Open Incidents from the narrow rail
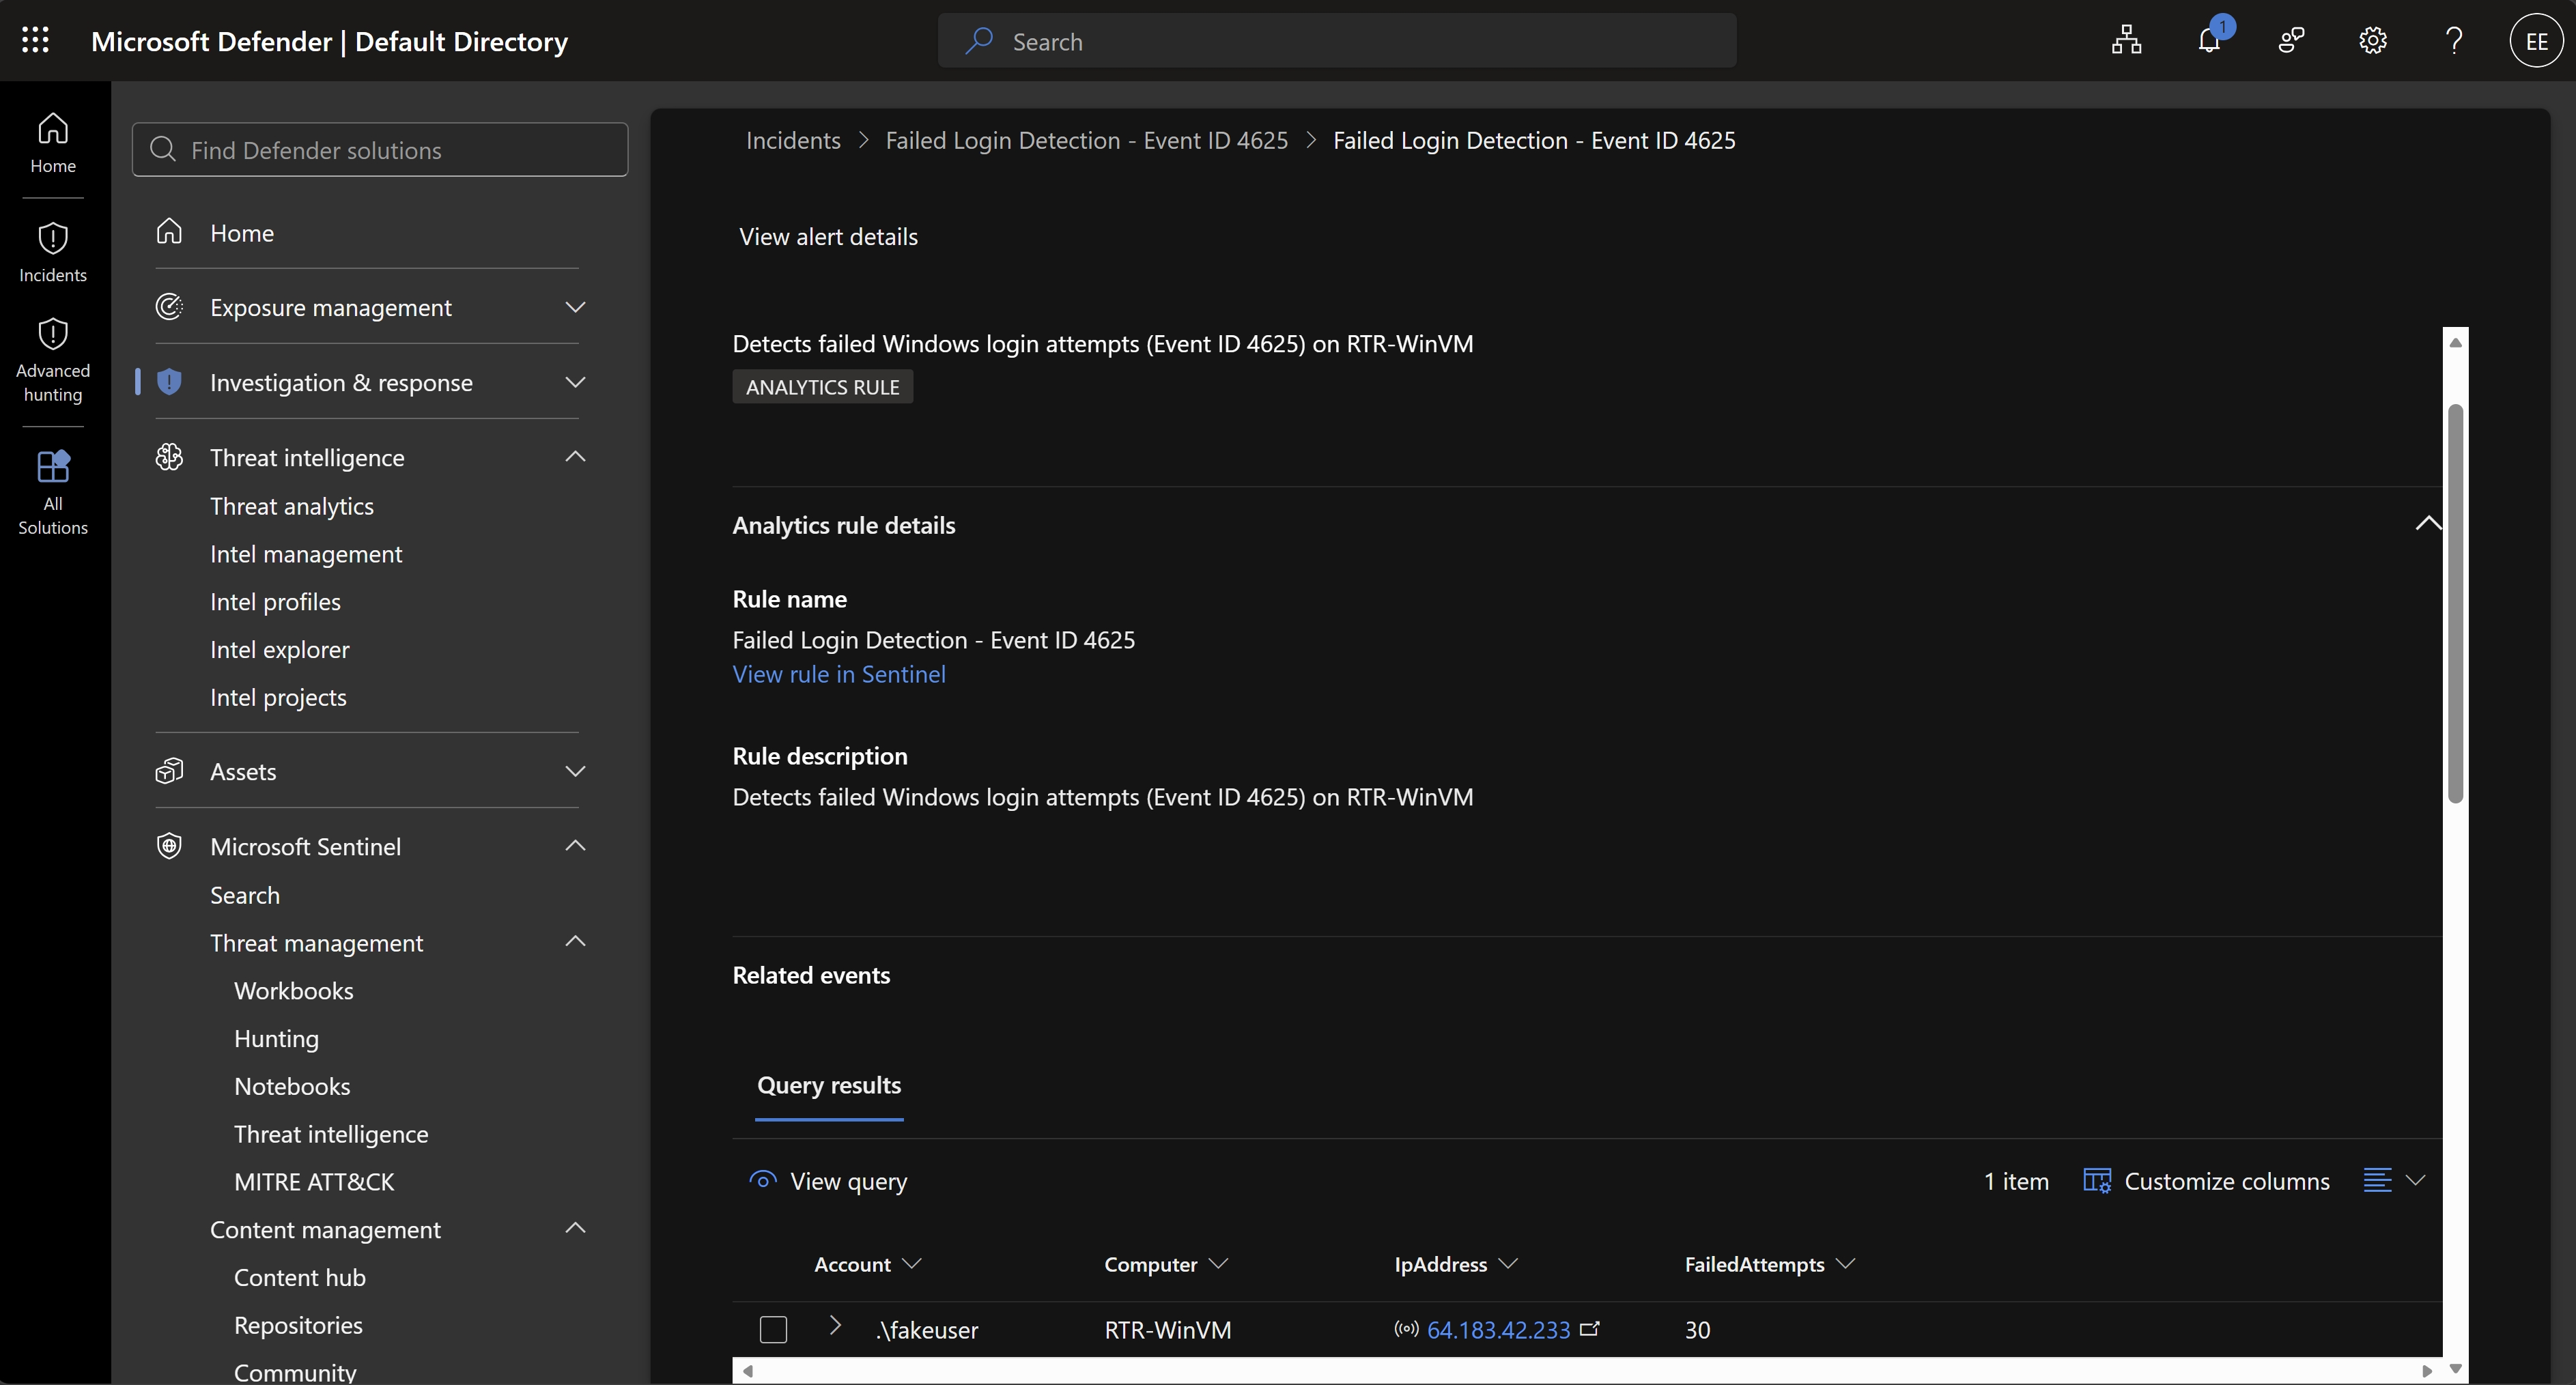Image resolution: width=2576 pixels, height=1385 pixels. (53, 253)
